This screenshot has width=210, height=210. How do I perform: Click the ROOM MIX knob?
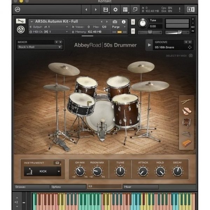[97, 171]
